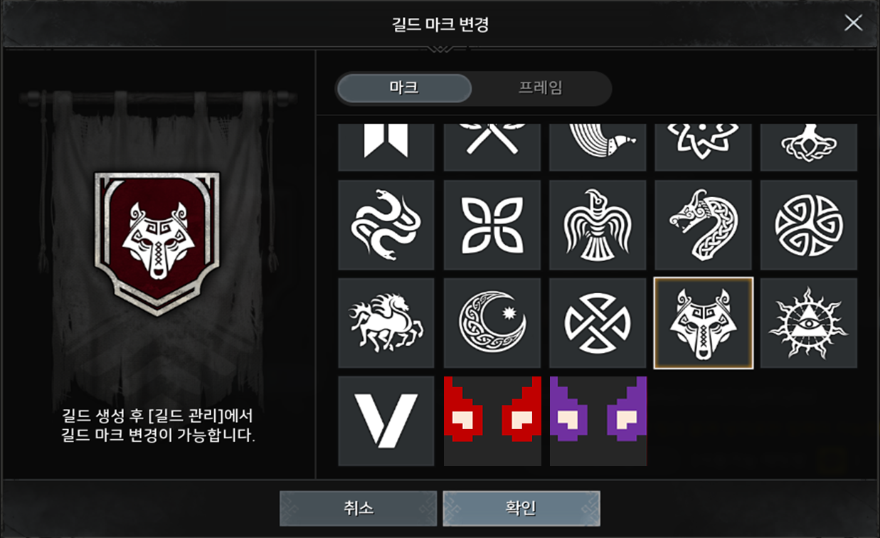This screenshot has height=538, width=880.
Task: Switch to the 프레임 tab
Action: (x=541, y=88)
